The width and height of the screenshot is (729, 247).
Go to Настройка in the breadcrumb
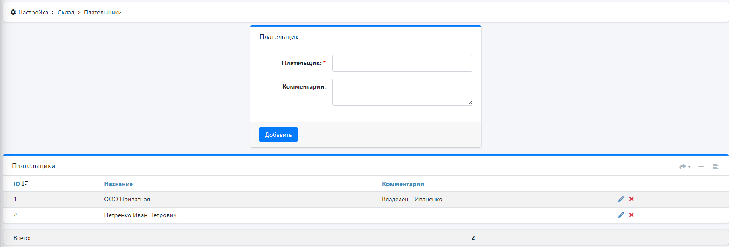(x=33, y=12)
